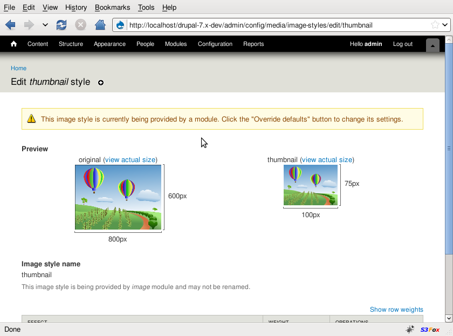Screen dimensions: 453x336
Task: Reload the page with the refresh icon
Action: click(61, 25)
